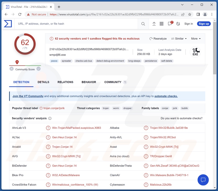Viewport: 218px width, 191px height.
Task: Click the alert icon in the Alibaba row
Action: coord(146,128)
